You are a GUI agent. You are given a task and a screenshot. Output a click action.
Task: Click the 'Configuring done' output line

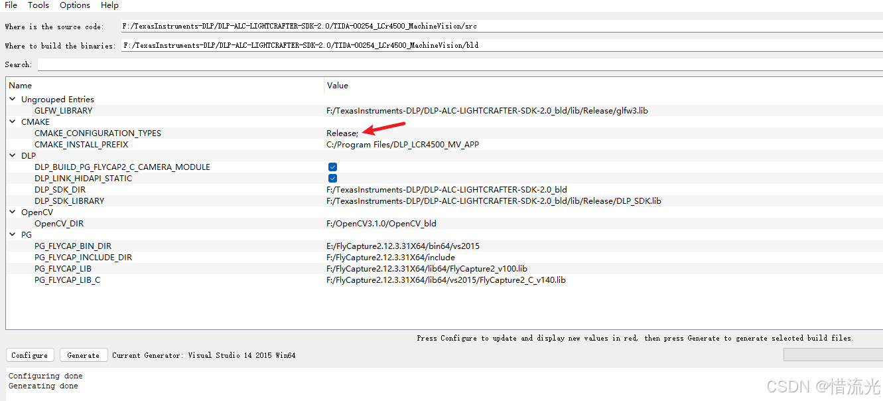pyautogui.click(x=46, y=376)
